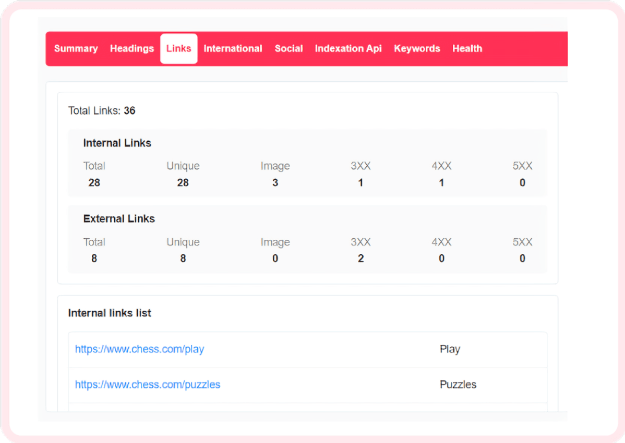Click the Puzzles anchor text cell
625x443 pixels.
point(458,385)
